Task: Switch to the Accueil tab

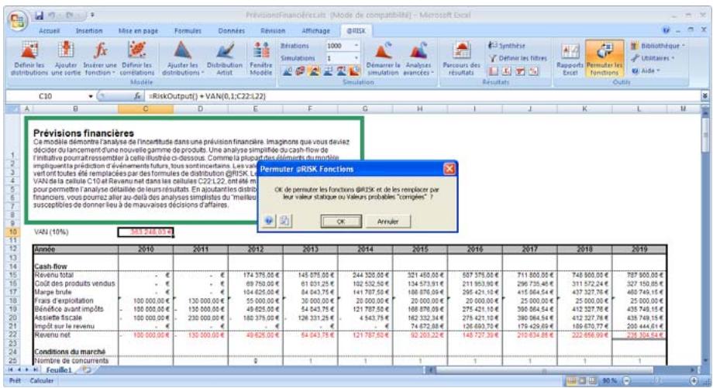Action: click(49, 31)
